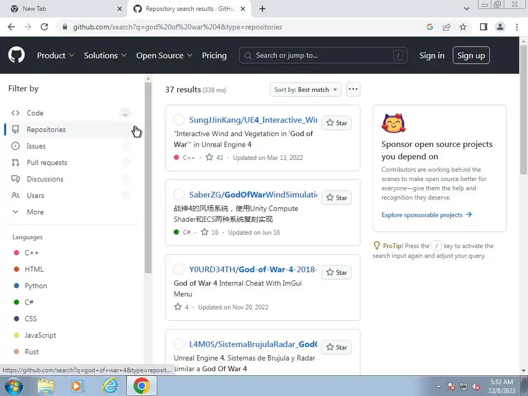Click the volume icon in system tray

[476, 387]
